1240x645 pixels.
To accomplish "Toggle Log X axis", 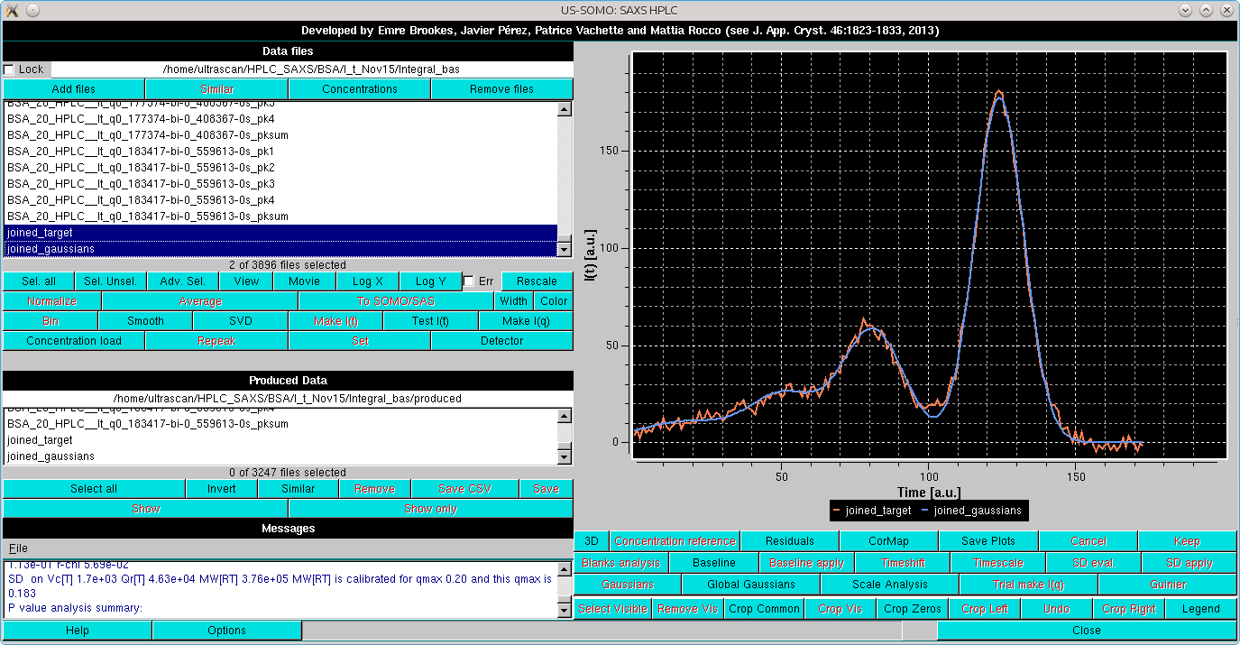I will (368, 281).
